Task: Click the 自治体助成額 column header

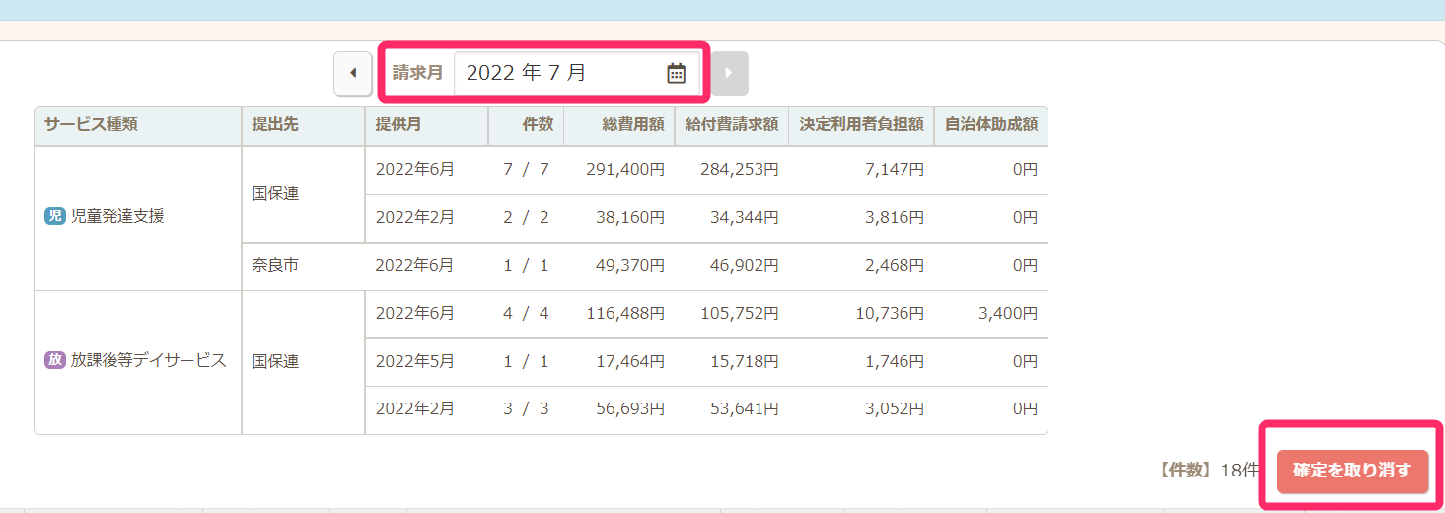Action: [x=990, y=125]
